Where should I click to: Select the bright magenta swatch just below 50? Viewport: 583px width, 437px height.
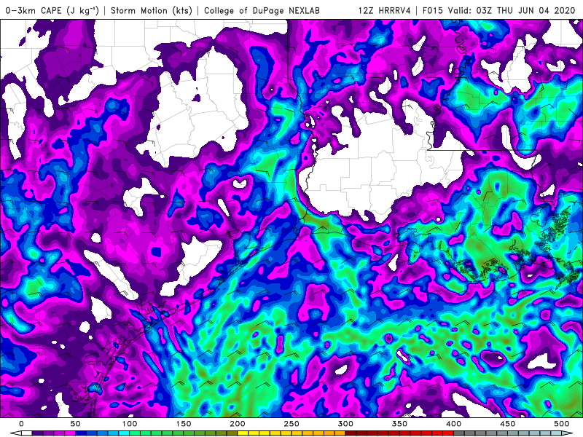70,433
